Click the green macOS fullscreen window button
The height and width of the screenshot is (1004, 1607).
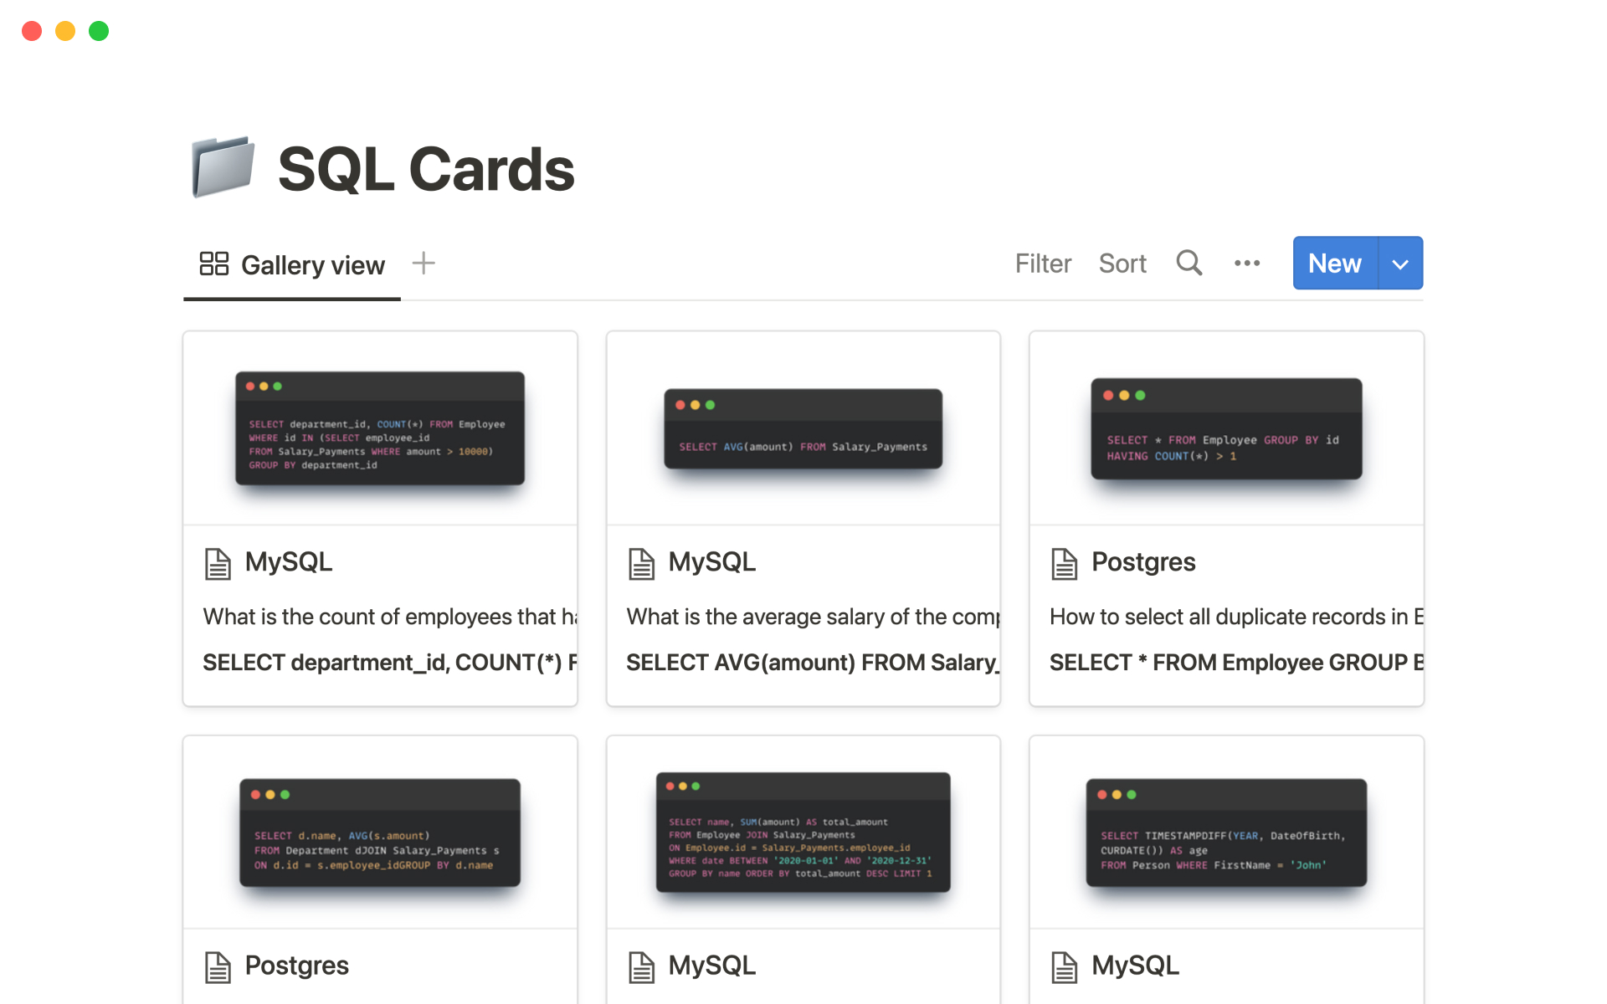tap(99, 31)
